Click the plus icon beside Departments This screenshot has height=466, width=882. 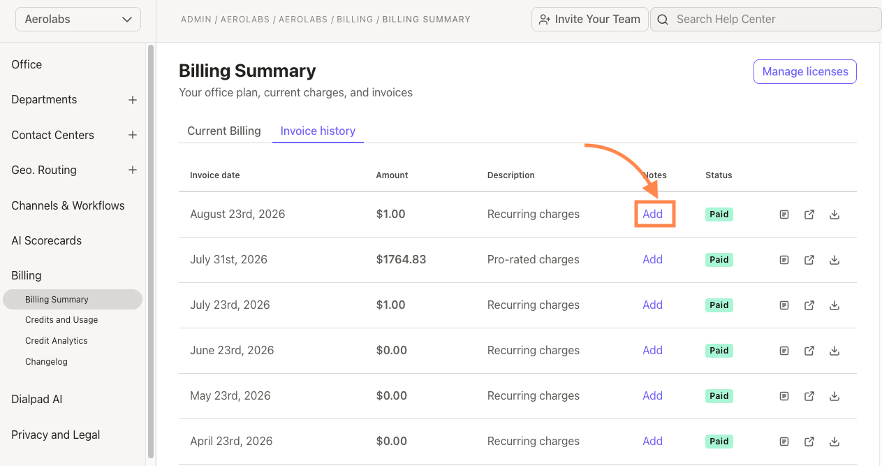[133, 100]
